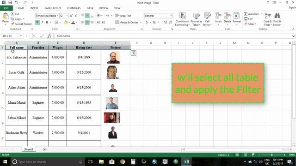
Task: Set Center horizontal alignment
Action: click(x=87, y=23)
